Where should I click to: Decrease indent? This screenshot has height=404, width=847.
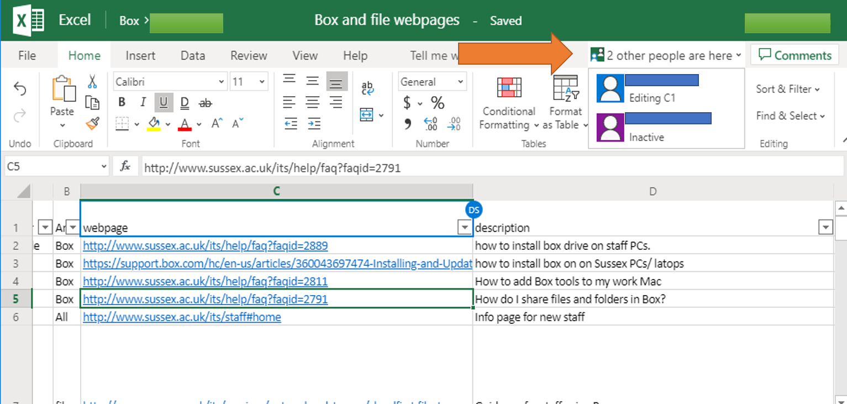click(291, 124)
